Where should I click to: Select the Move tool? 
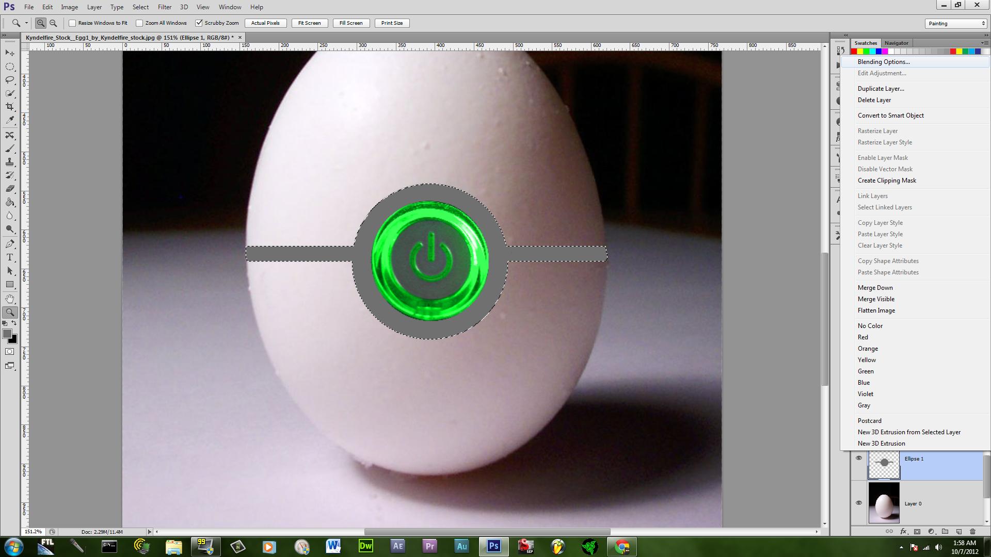[10, 53]
